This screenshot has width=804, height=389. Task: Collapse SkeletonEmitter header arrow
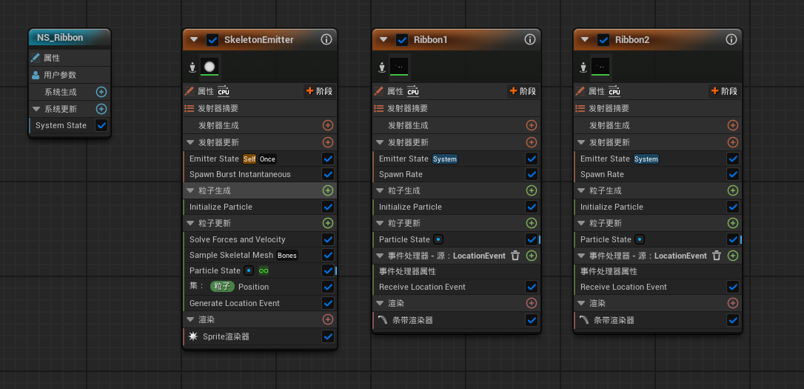(194, 39)
